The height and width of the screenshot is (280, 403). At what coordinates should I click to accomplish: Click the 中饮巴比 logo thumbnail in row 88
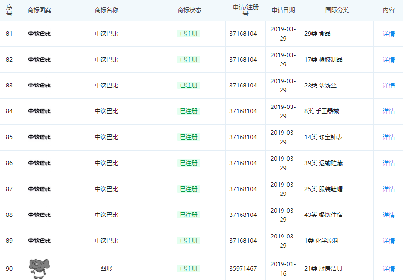pyautogui.click(x=39, y=215)
